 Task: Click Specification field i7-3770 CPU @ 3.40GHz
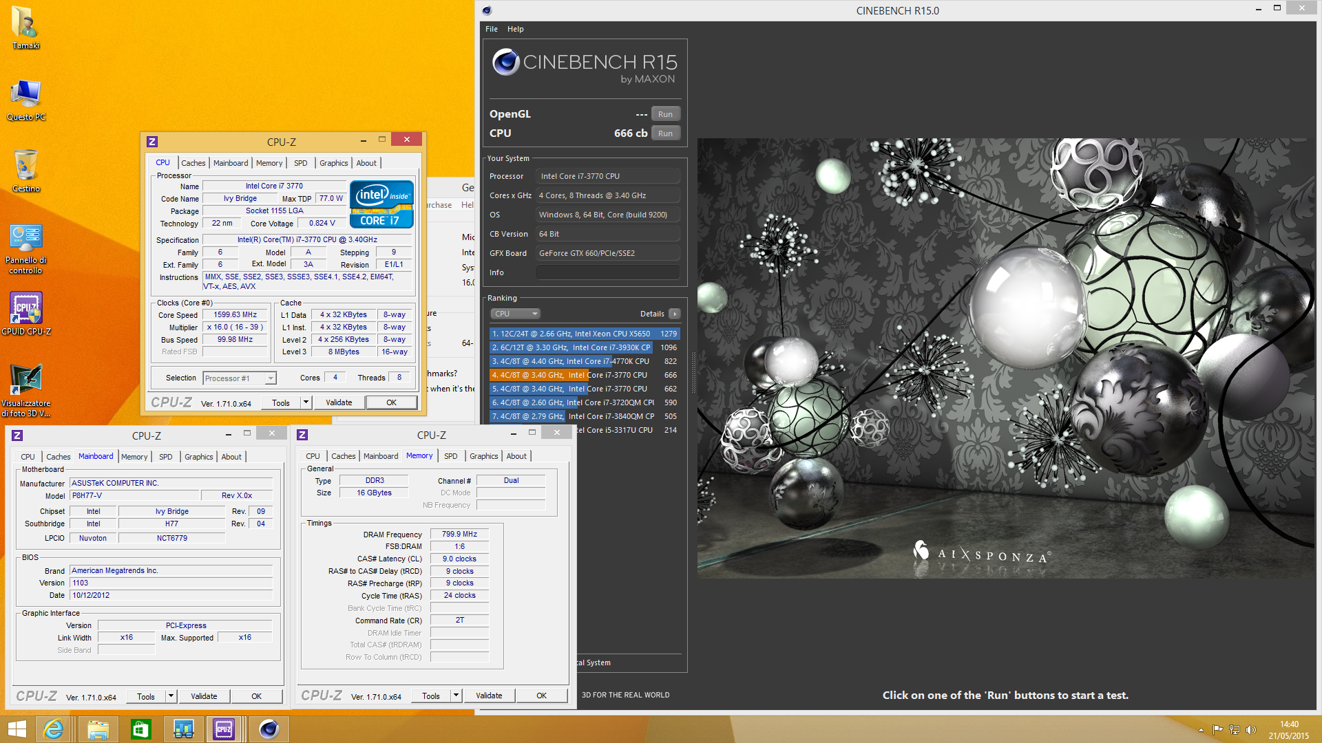coord(307,239)
